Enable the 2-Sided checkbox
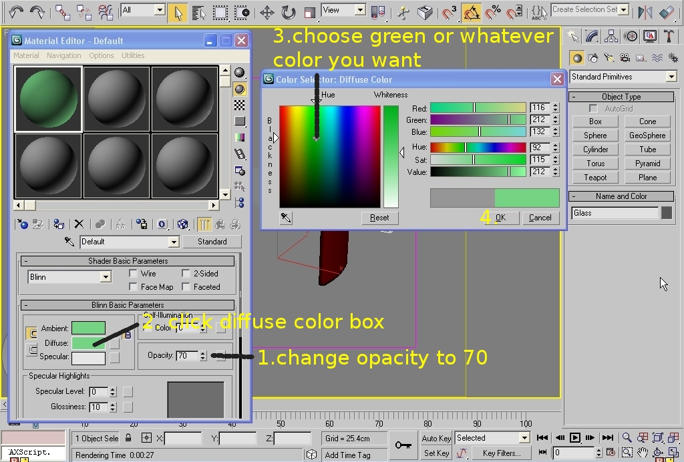This screenshot has height=462, width=684. [x=186, y=273]
